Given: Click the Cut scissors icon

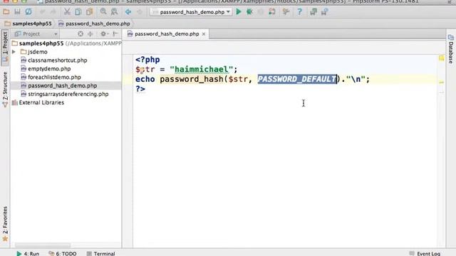Looking at the screenshot, I should pos(67,12).
